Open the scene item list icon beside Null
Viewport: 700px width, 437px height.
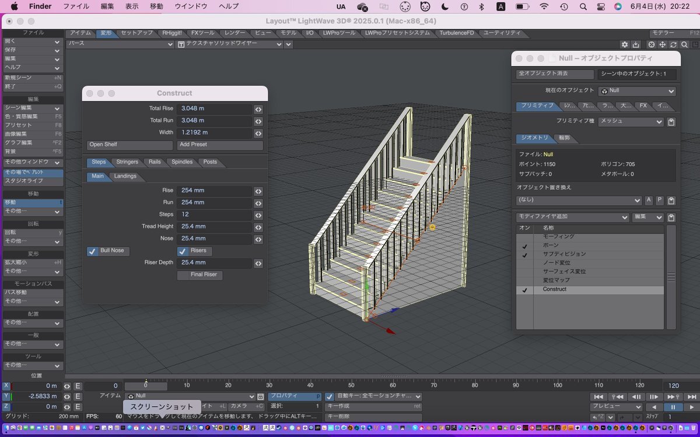261,396
